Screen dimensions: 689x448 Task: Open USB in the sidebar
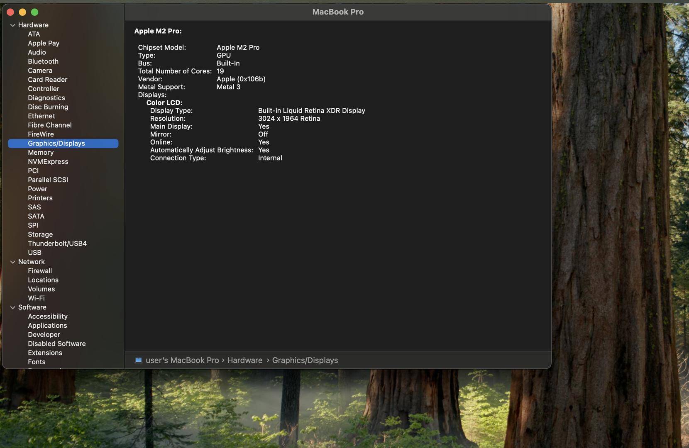pyautogui.click(x=35, y=253)
